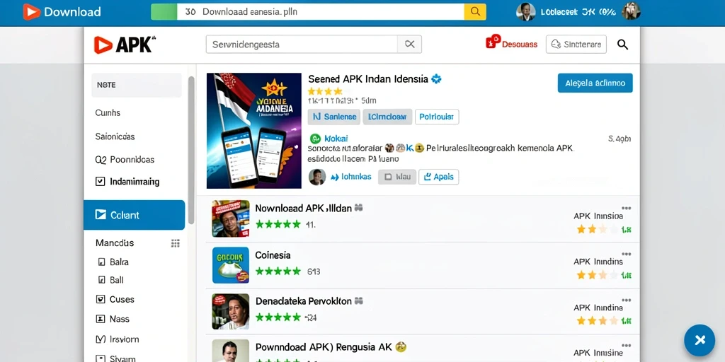Image resolution: width=725 pixels, height=362 pixels.
Task: Click the blue floating X button
Action: (700, 341)
